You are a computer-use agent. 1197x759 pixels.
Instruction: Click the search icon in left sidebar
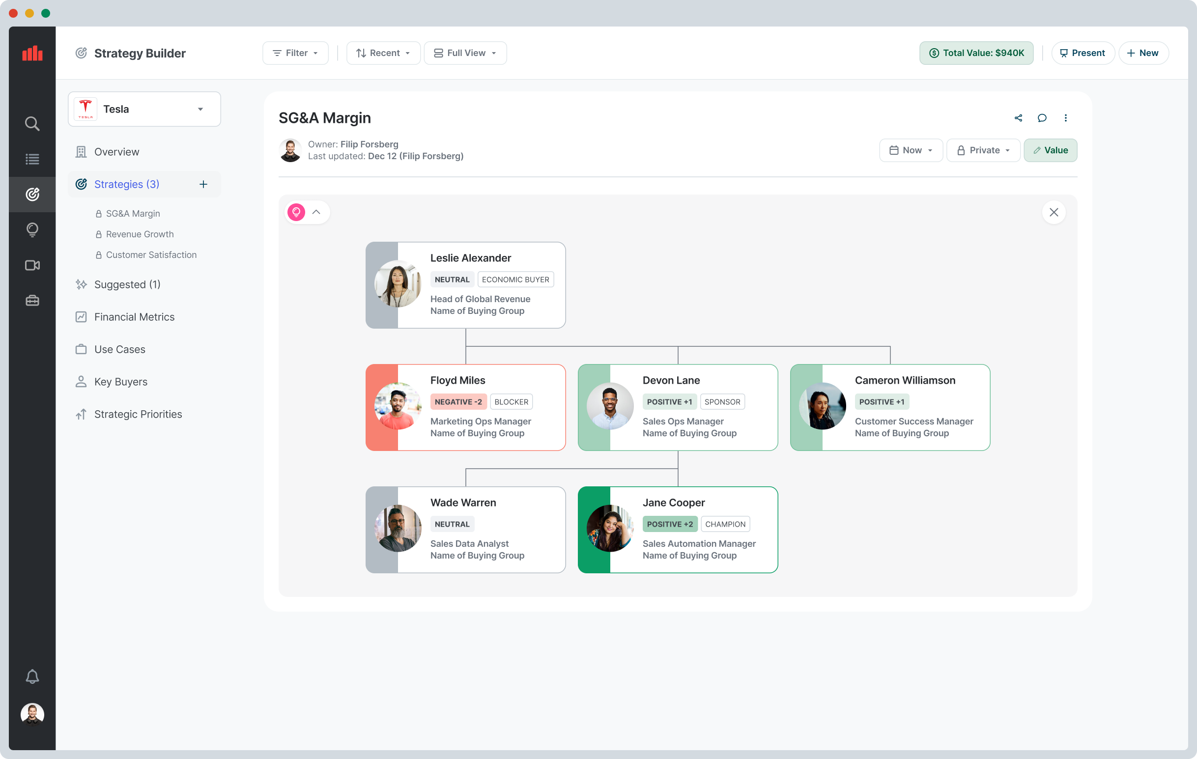tap(32, 123)
